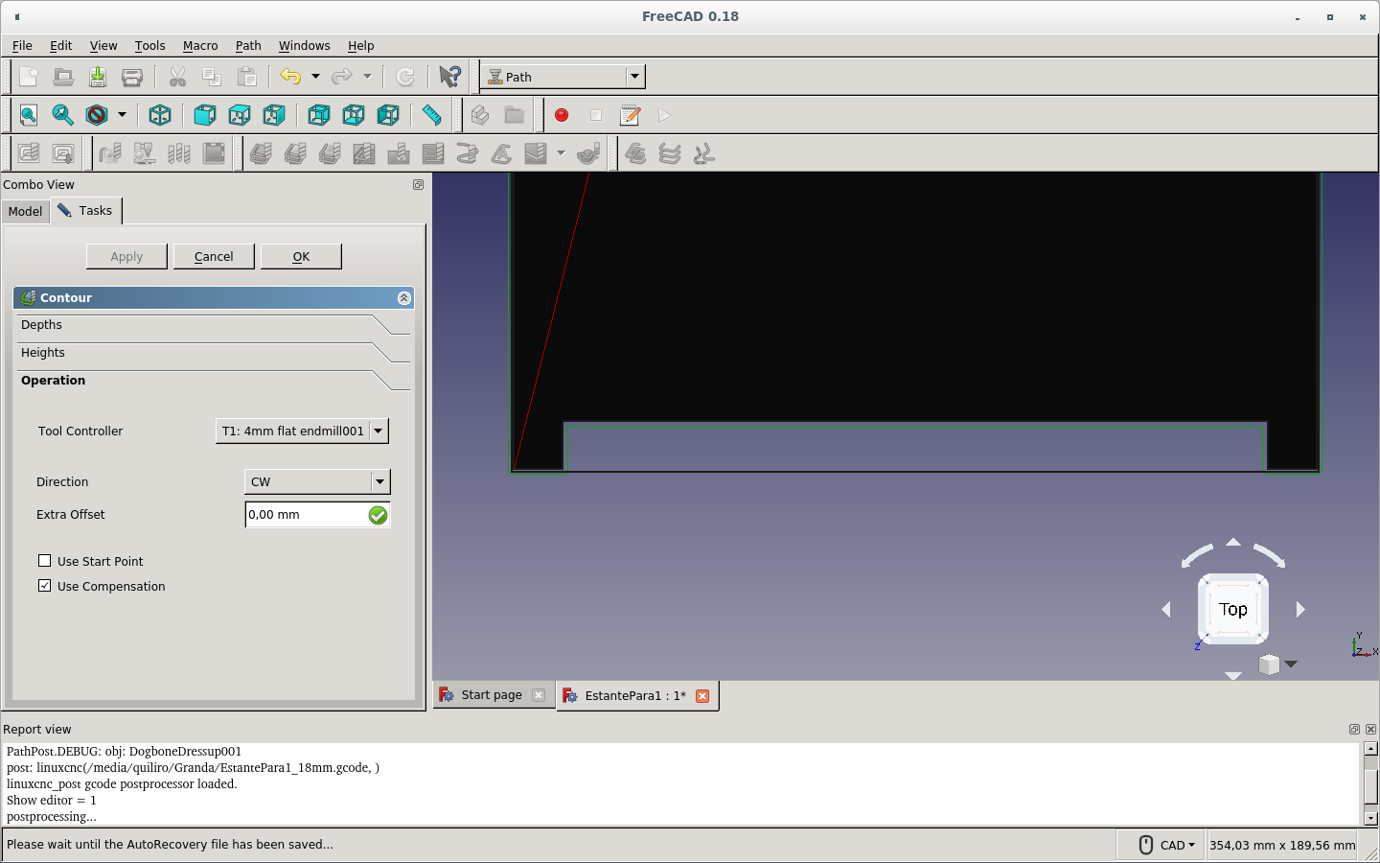This screenshot has width=1380, height=863.
Task: Close the EstantePara1 document tab
Action: (702, 696)
